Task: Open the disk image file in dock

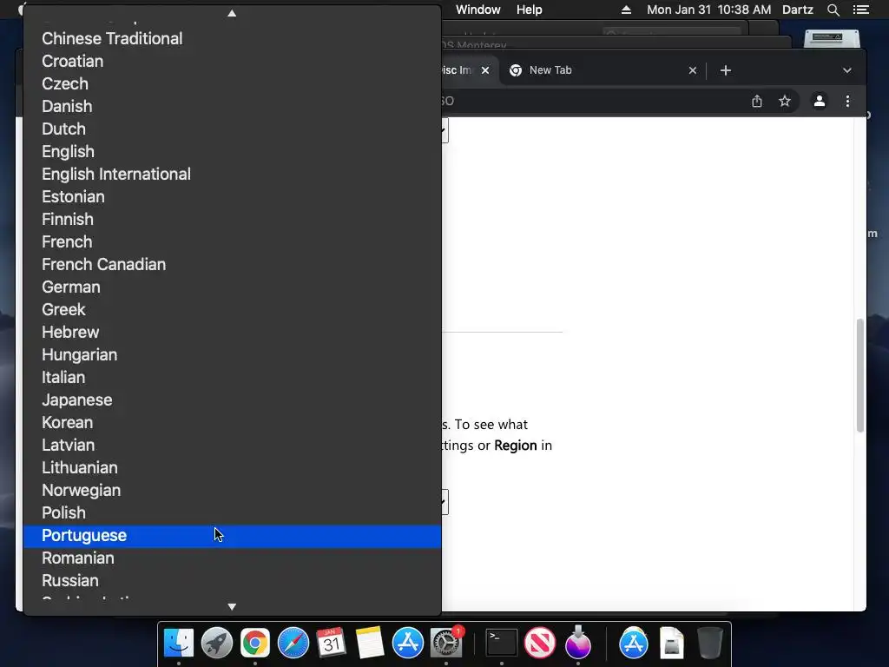Action: click(x=671, y=643)
